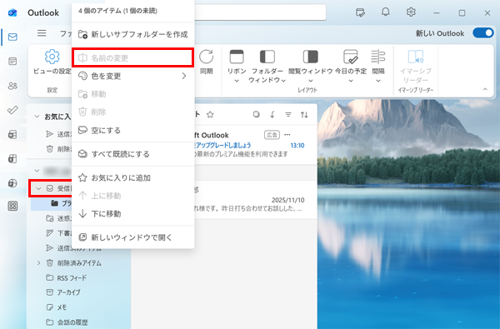The image size is (500, 329).
Task: Select すべて既読にする menu item
Action: tap(133, 154)
